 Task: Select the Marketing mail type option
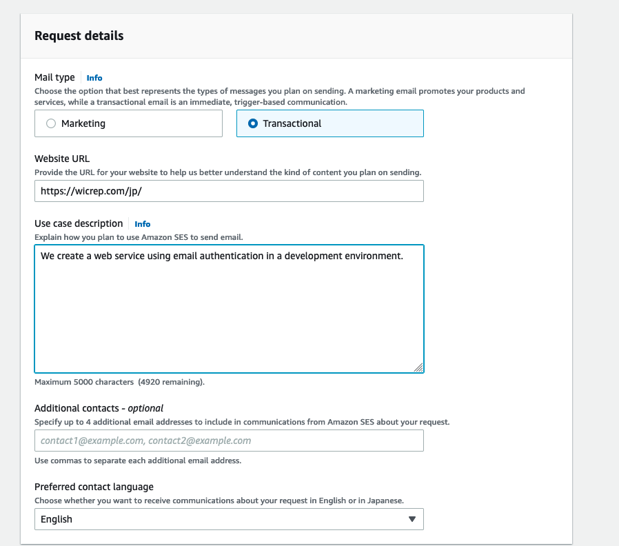point(128,123)
